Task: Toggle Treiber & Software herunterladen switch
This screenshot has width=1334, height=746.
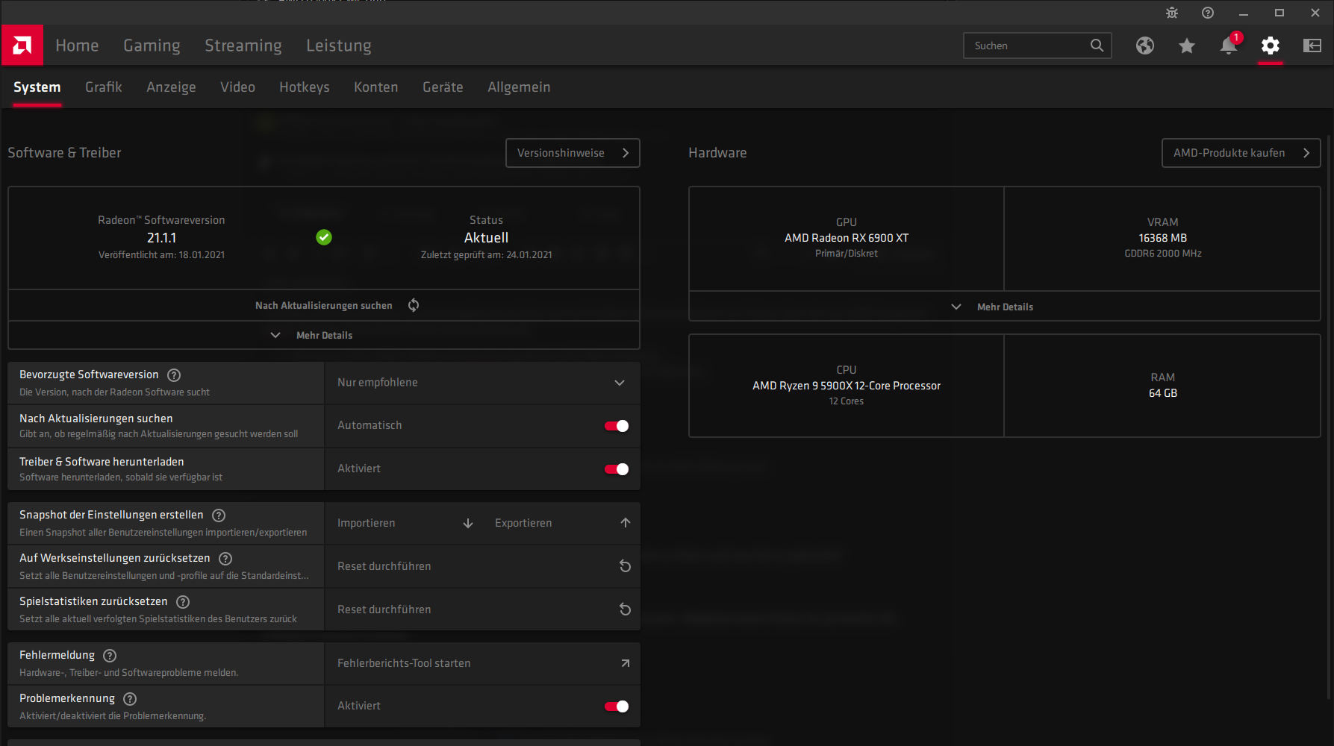Action: (x=617, y=469)
